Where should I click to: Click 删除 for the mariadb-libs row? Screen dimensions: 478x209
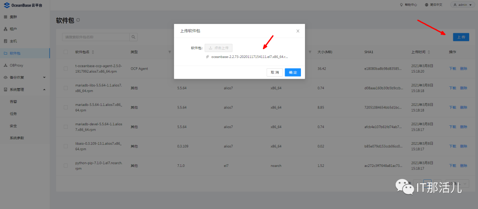pos(463,88)
